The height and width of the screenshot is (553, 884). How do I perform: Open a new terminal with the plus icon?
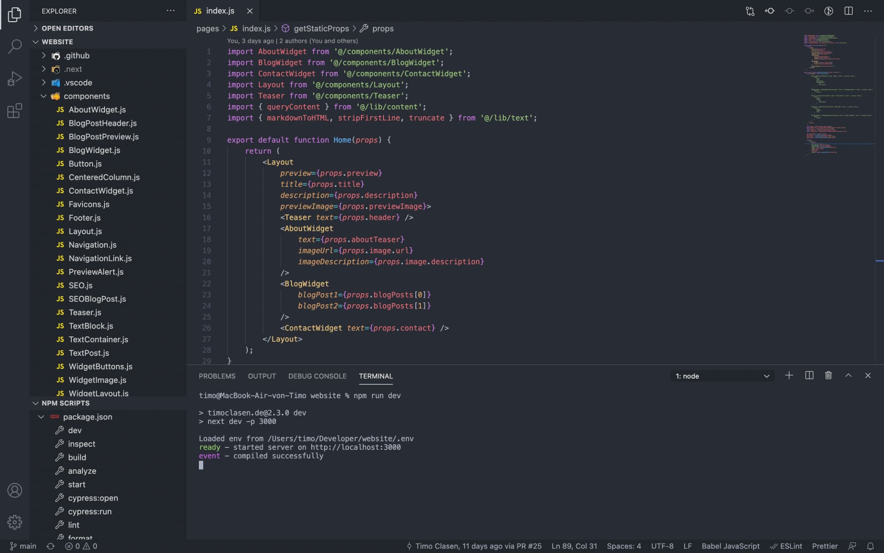coord(789,376)
